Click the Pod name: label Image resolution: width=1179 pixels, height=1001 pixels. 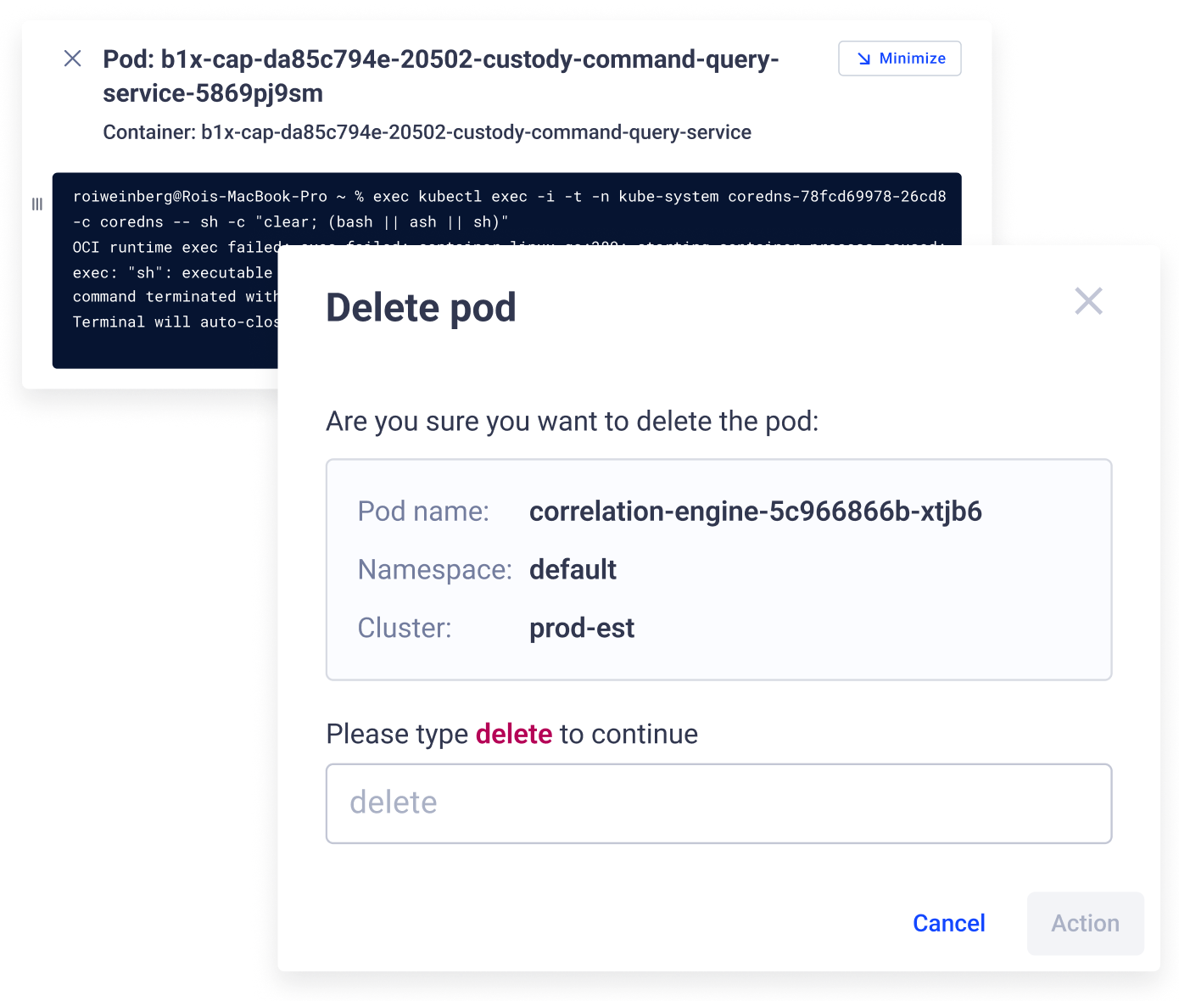423,512
